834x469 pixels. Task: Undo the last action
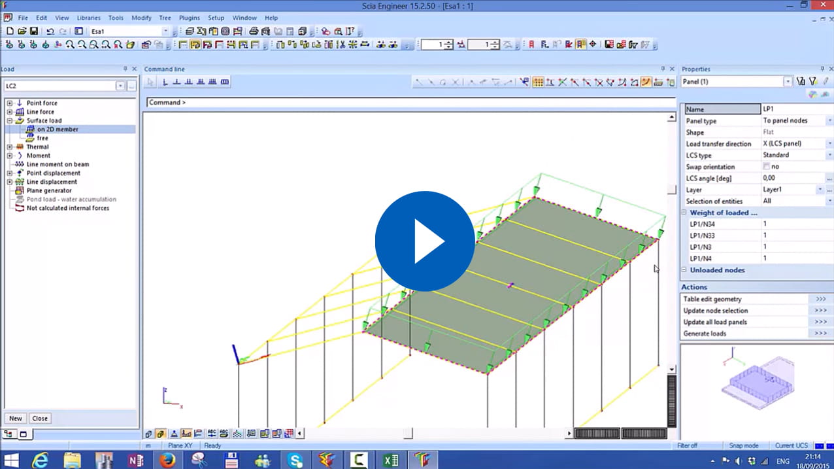tap(50, 31)
